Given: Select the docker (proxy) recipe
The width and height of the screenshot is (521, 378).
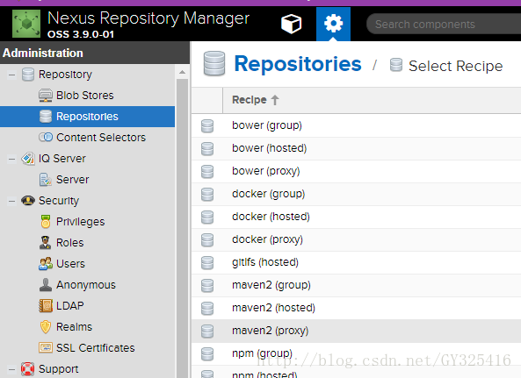Looking at the screenshot, I should click(x=356, y=239).
